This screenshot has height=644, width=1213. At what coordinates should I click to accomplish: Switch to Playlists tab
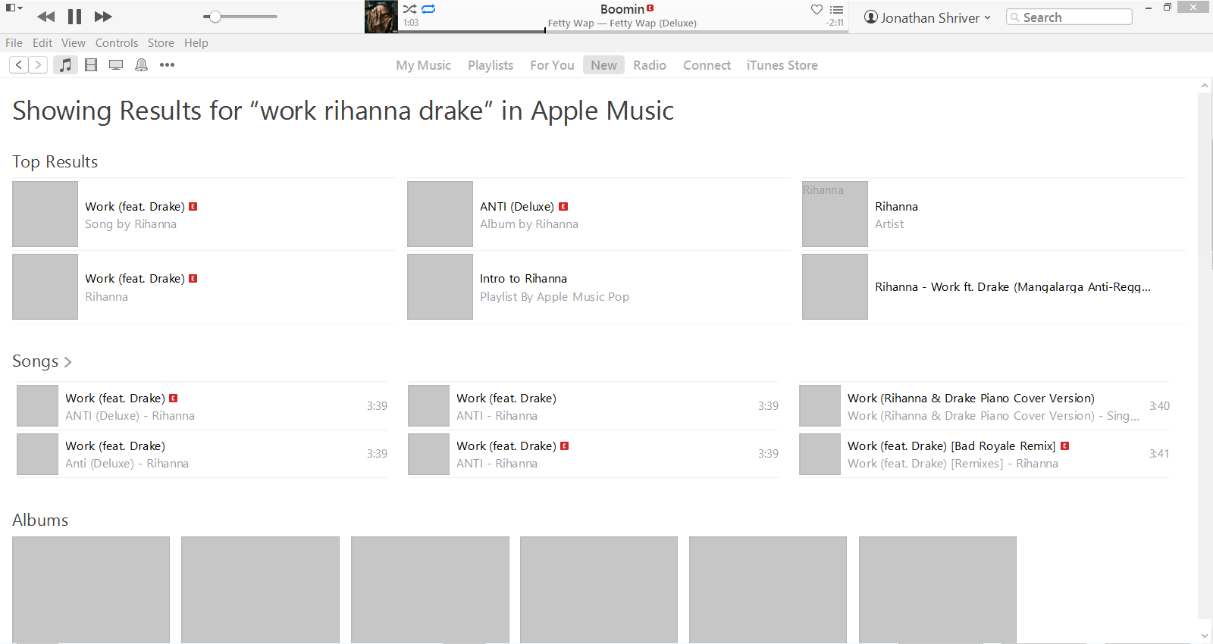coord(491,65)
